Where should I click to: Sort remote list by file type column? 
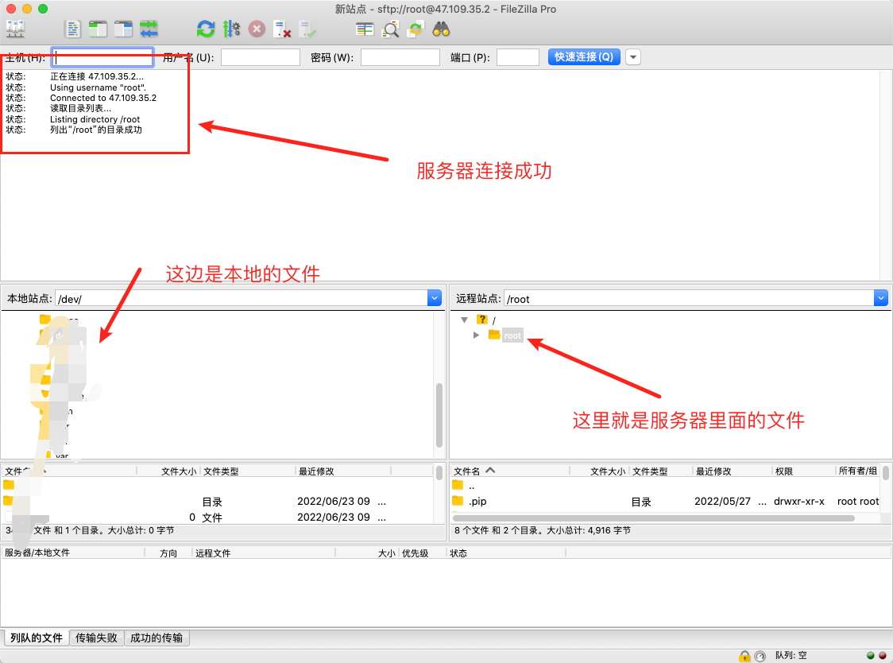point(661,471)
